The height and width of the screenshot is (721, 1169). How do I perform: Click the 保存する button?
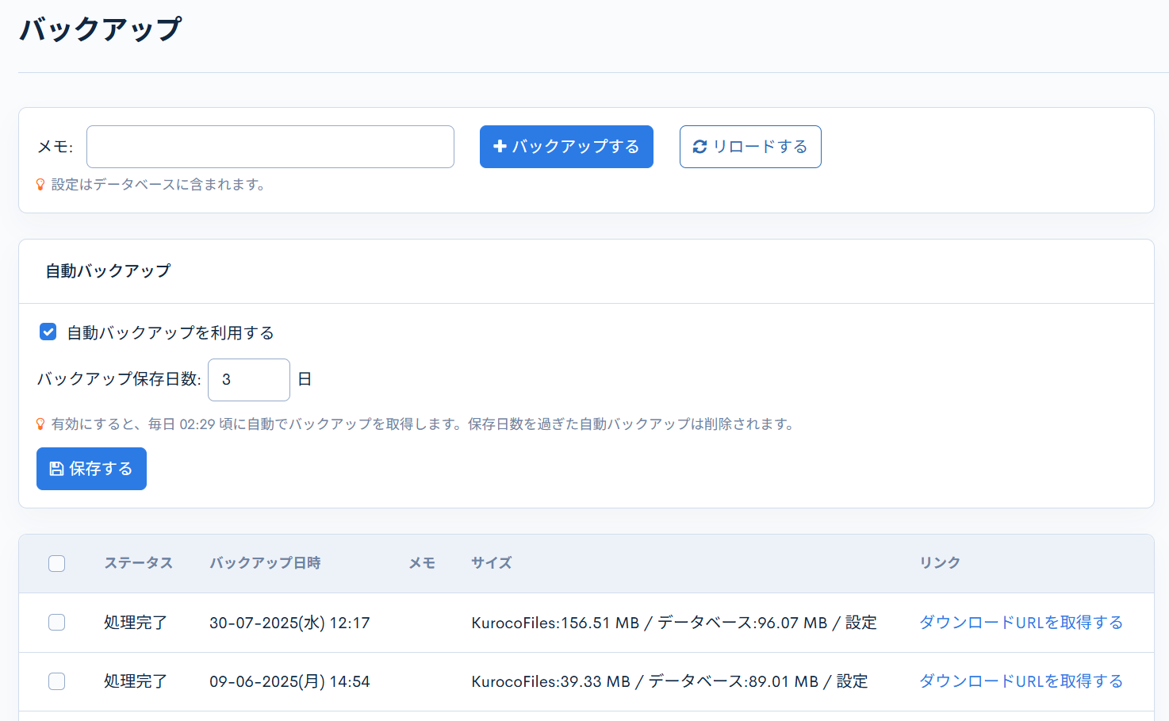[91, 469]
